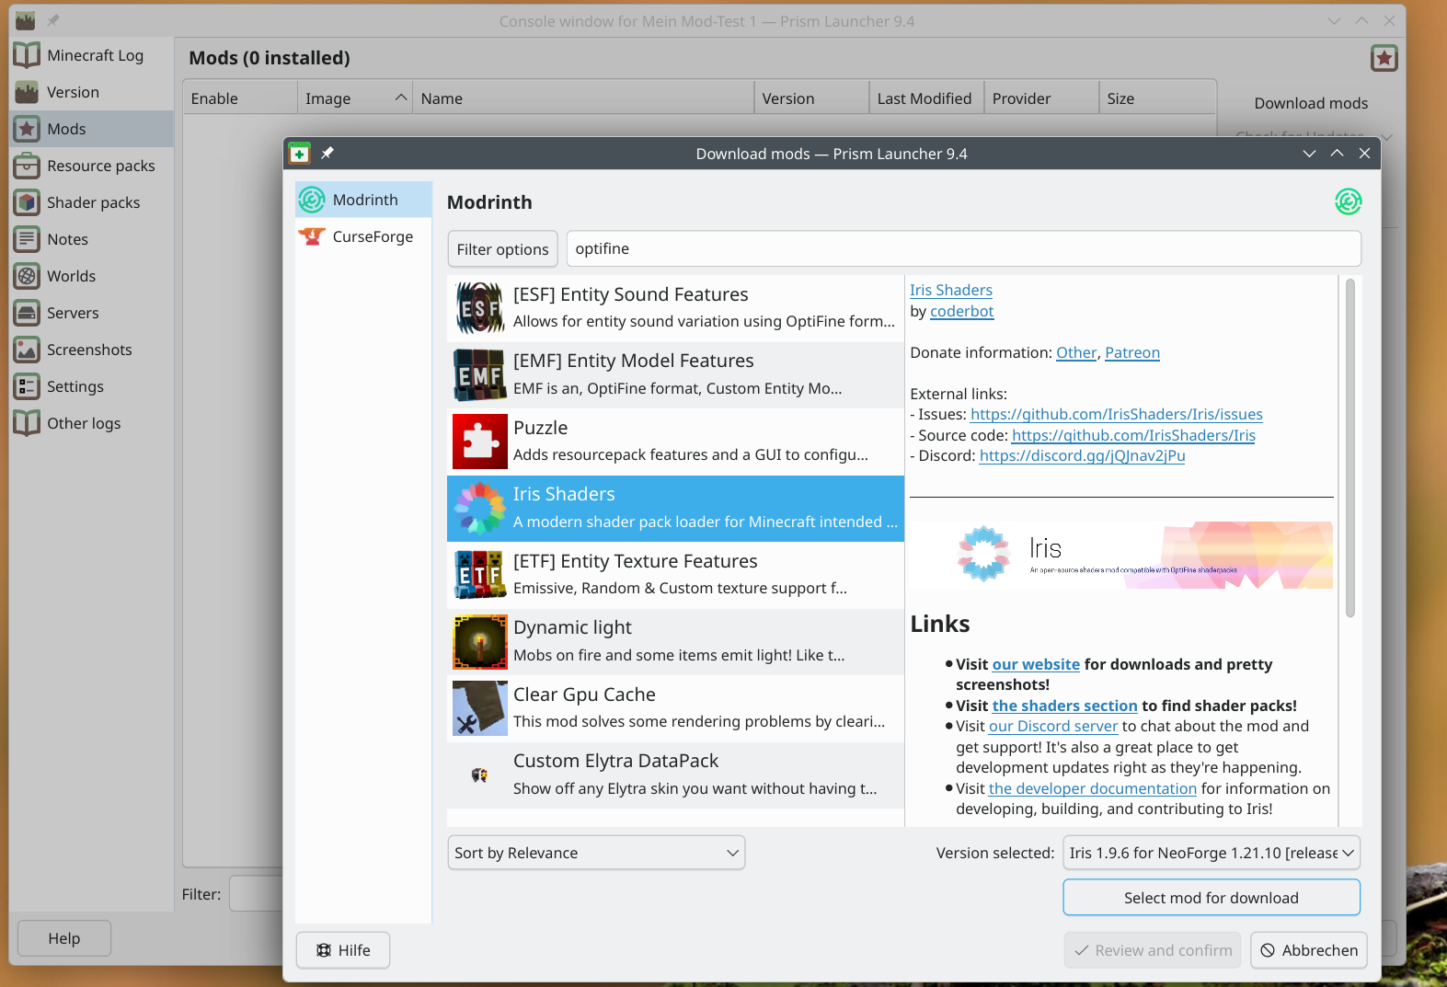Switch to the Modrinth provider tab
The width and height of the screenshot is (1447, 987).
click(x=364, y=200)
